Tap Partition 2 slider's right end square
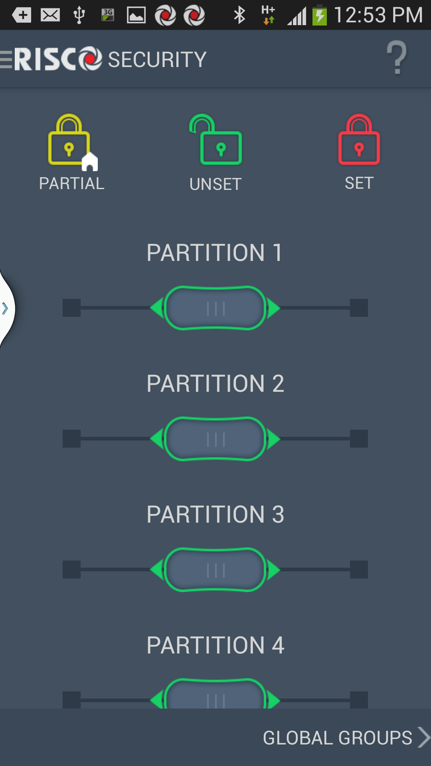This screenshot has width=431, height=766. 359,438
